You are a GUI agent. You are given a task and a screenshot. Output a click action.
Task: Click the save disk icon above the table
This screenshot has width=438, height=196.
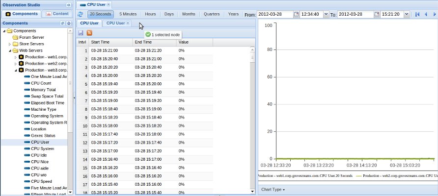click(81, 33)
